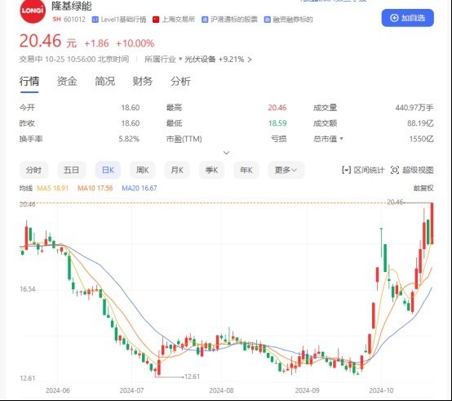This screenshot has height=401, width=452.
Task: Click the 前复权 adjustment option
Action: pos(423,188)
